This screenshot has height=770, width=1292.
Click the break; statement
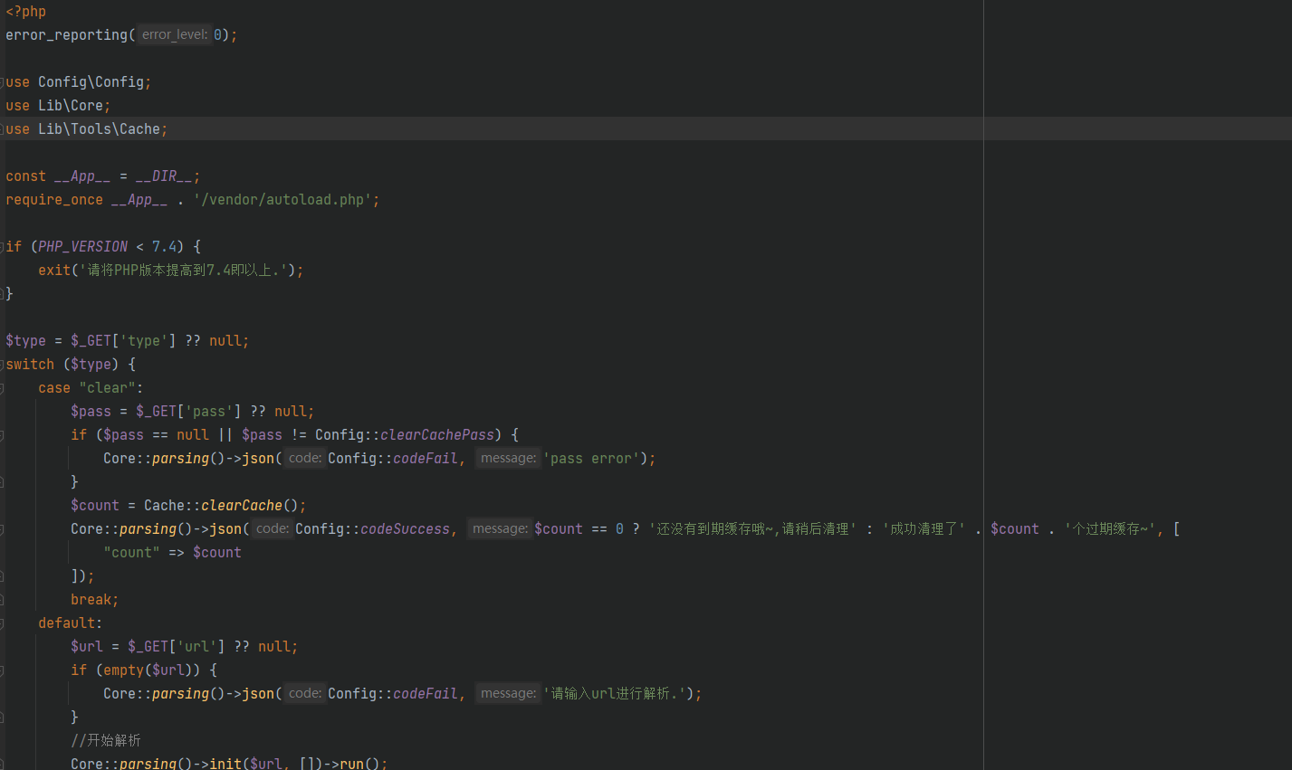(95, 600)
